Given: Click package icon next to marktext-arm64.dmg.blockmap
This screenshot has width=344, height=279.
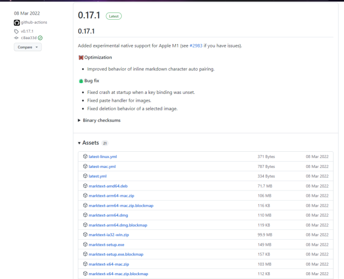Looking at the screenshot, I should [85, 225].
